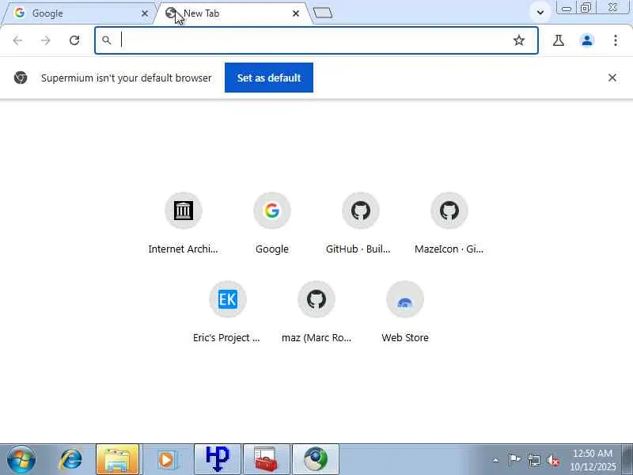Open the Internet Archive shortcut
This screenshot has height=475, width=633.
[x=184, y=224]
